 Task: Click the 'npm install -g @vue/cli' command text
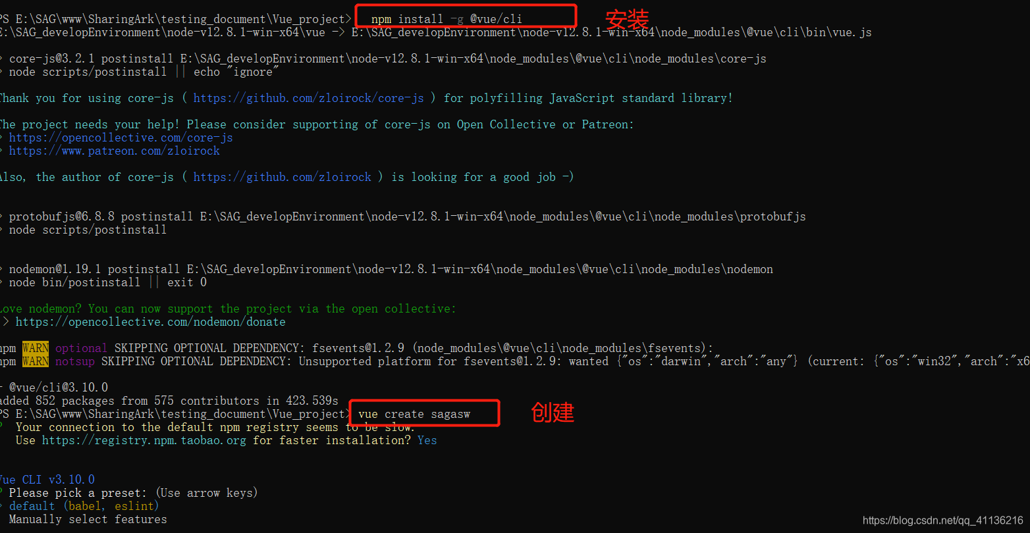(x=447, y=19)
